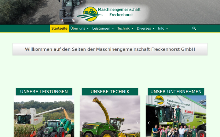The height and width of the screenshot is (137, 220).
Task: Click the Maschinengemeinschaft Freckenhorst logo
Action: [109, 14]
